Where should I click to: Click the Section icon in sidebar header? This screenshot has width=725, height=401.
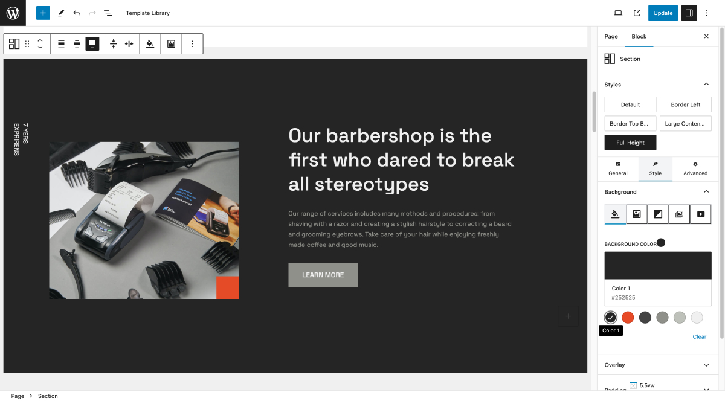(x=610, y=59)
